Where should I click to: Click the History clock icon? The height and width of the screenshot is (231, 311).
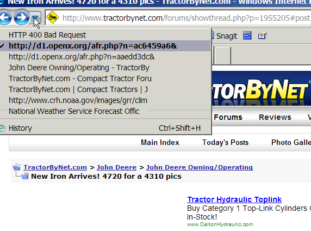coord(2,128)
